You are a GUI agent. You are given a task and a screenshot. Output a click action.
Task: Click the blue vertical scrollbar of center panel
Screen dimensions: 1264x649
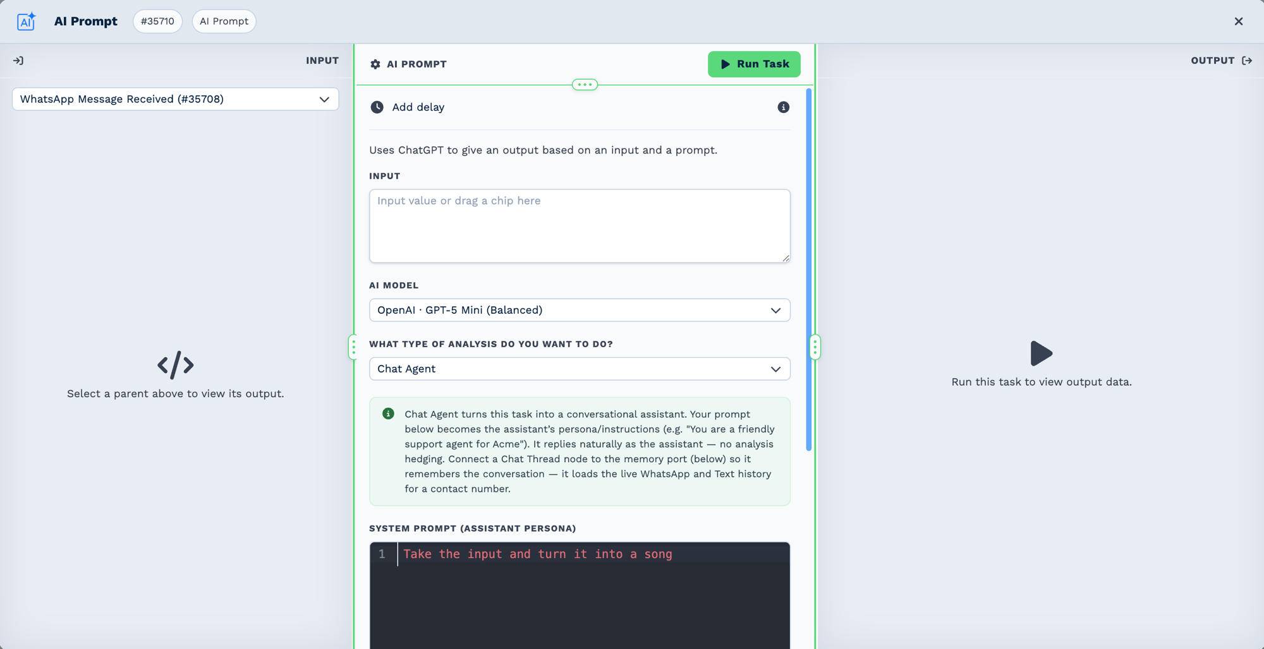809,270
